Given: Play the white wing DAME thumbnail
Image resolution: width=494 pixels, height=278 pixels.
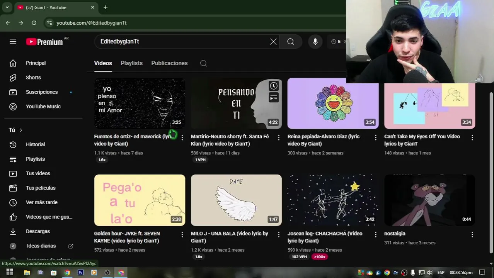Looking at the screenshot, I should 236,200.
